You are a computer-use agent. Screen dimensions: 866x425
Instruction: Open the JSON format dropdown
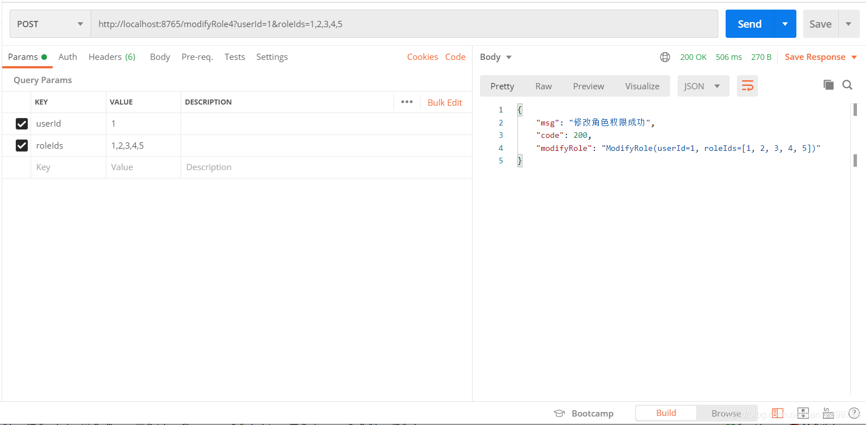pos(702,86)
